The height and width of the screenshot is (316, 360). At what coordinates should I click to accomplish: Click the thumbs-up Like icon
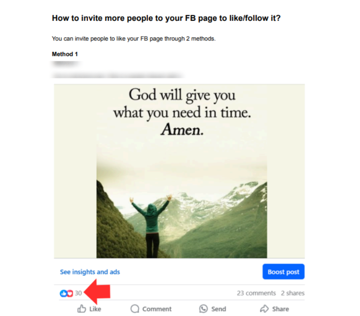81,309
